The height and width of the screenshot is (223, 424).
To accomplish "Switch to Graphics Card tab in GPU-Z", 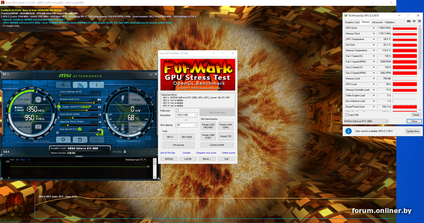I will [352, 22].
